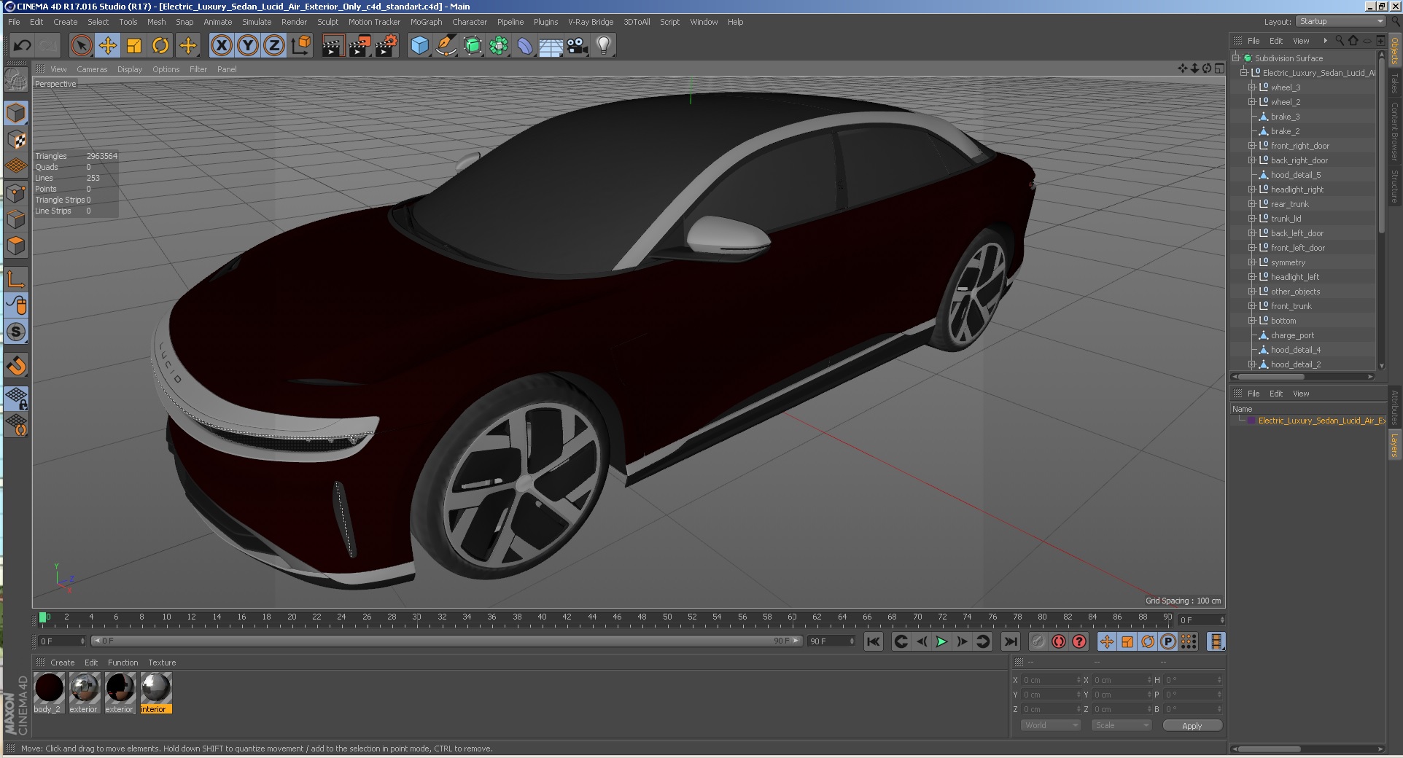
Task: Activate the Scale tool in the top toolbar
Action: click(134, 46)
